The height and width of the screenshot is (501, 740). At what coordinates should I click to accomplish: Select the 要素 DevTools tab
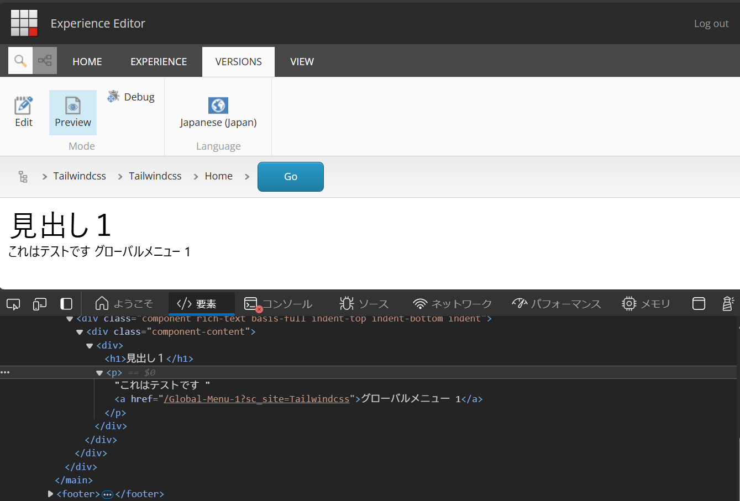coord(202,304)
